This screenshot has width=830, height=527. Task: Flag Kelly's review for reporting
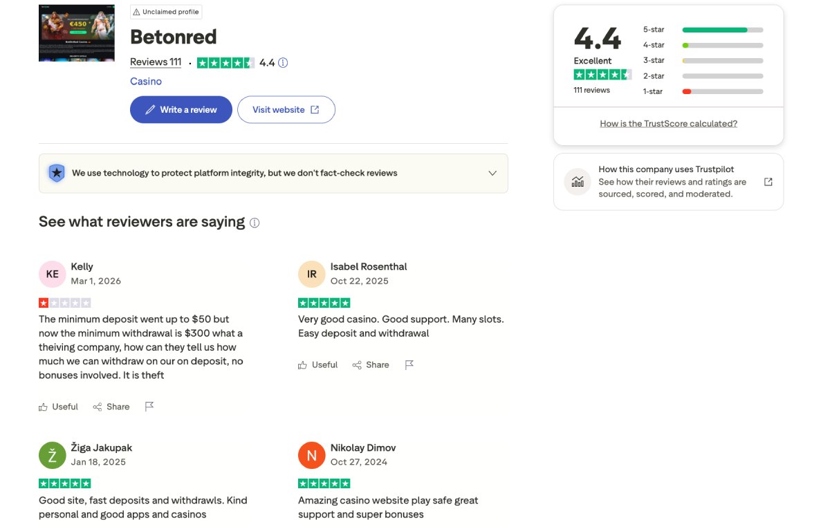click(x=149, y=407)
